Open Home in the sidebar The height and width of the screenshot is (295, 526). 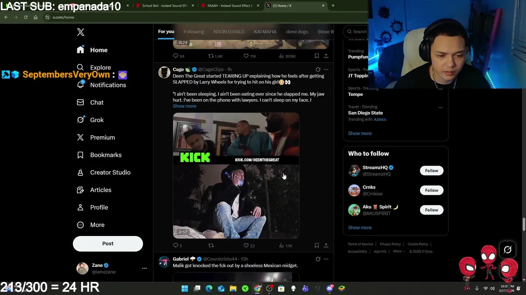pos(92,50)
